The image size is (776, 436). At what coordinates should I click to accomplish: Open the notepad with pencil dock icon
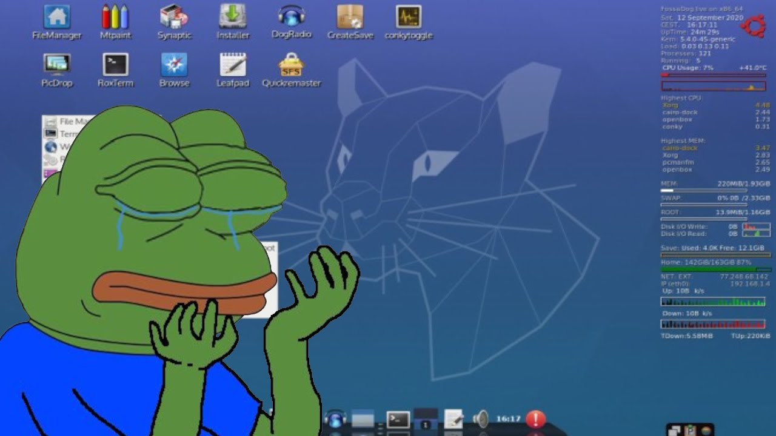point(453,419)
